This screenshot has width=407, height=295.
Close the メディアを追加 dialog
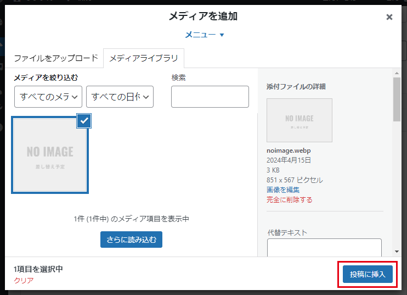pyautogui.click(x=389, y=17)
